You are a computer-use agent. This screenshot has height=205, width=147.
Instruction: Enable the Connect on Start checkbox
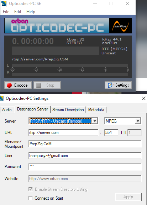(x=31, y=198)
